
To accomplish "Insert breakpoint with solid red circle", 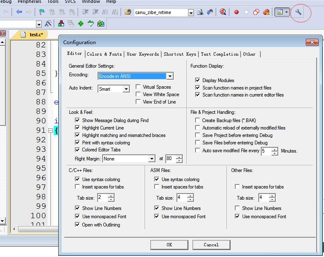I will [x=236, y=12].
